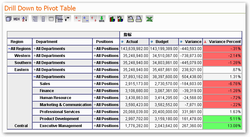The height and width of the screenshot is (137, 250).
Task: Export the table with the Excel icon
Action: [149, 19]
